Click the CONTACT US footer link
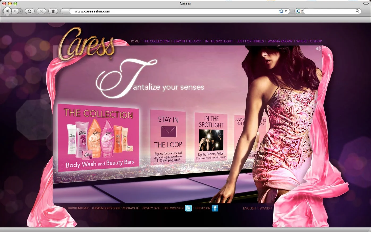Screen dimensions: 371x232 point(131,208)
